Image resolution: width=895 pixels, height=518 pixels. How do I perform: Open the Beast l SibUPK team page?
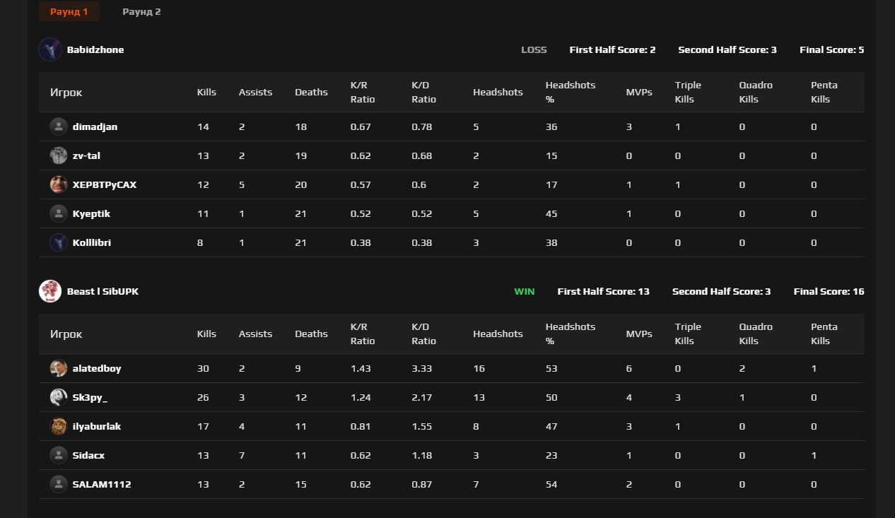click(103, 292)
